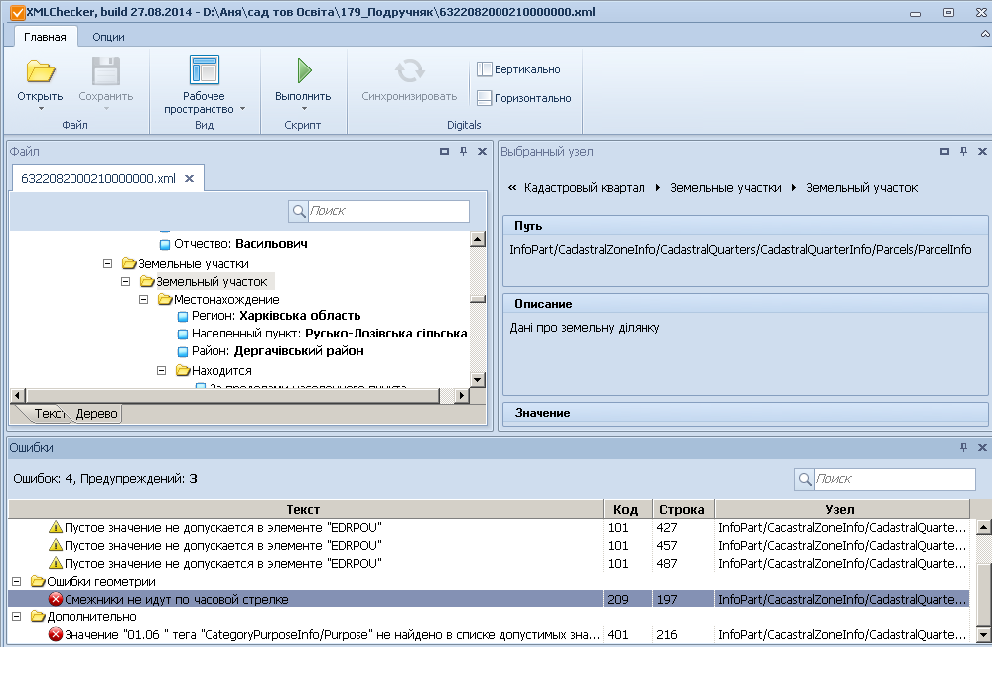Collapse the Земельный участок tree node
The width and height of the screenshot is (1000, 674).
coord(126,281)
